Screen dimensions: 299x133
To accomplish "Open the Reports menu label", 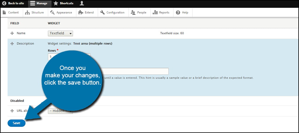I will (x=164, y=12).
